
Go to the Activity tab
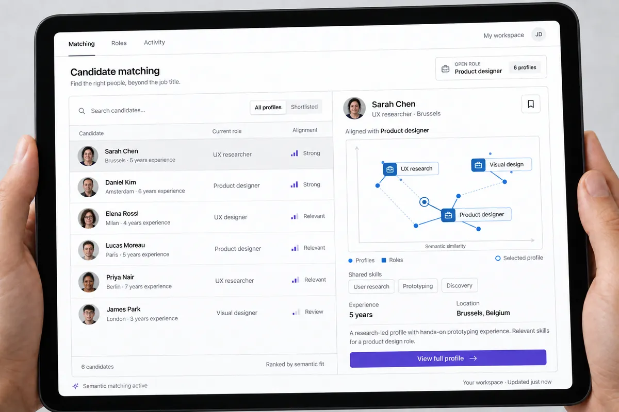[x=154, y=42]
